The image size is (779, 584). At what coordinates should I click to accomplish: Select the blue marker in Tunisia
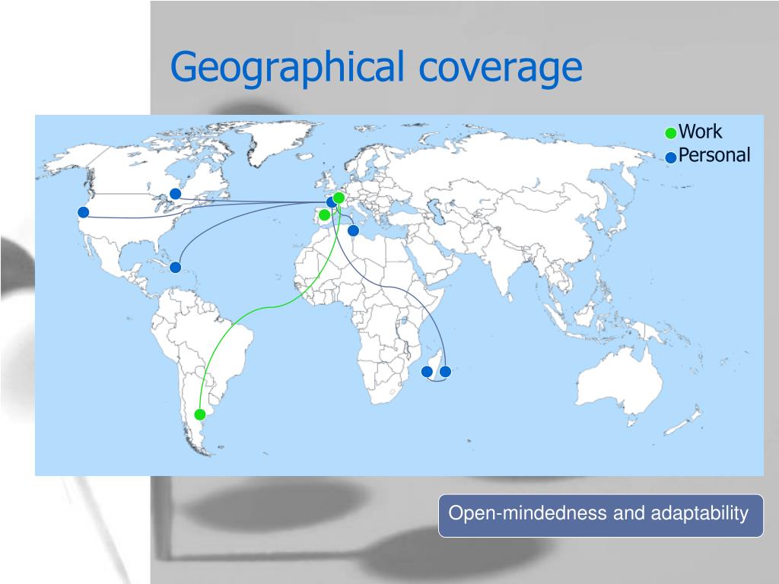pos(353,230)
